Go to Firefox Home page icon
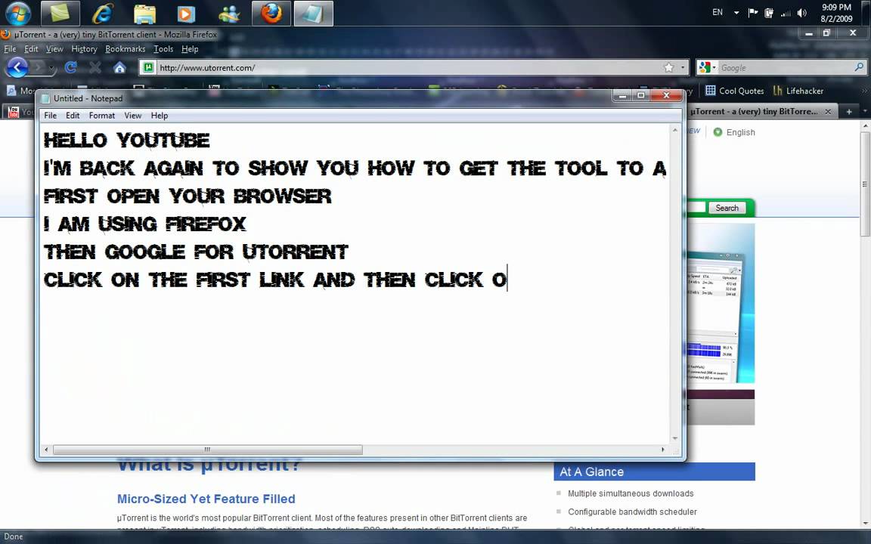Viewport: 871px width, 544px height. 119,68
